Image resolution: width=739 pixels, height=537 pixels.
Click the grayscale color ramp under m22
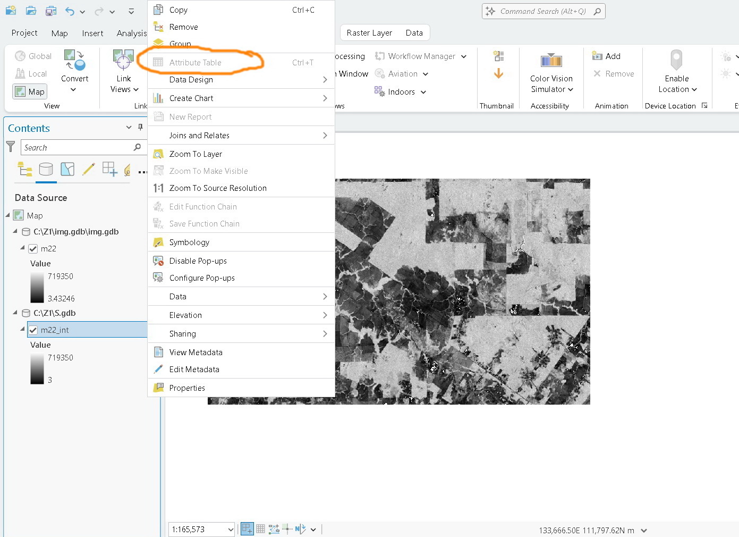coord(37,287)
